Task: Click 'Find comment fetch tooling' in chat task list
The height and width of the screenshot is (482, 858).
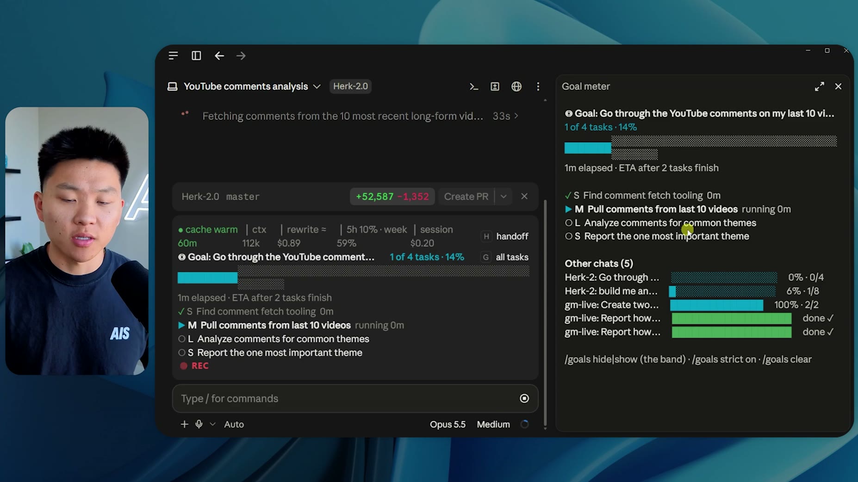Action: (256, 312)
